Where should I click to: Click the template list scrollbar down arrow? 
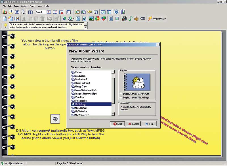(113, 114)
